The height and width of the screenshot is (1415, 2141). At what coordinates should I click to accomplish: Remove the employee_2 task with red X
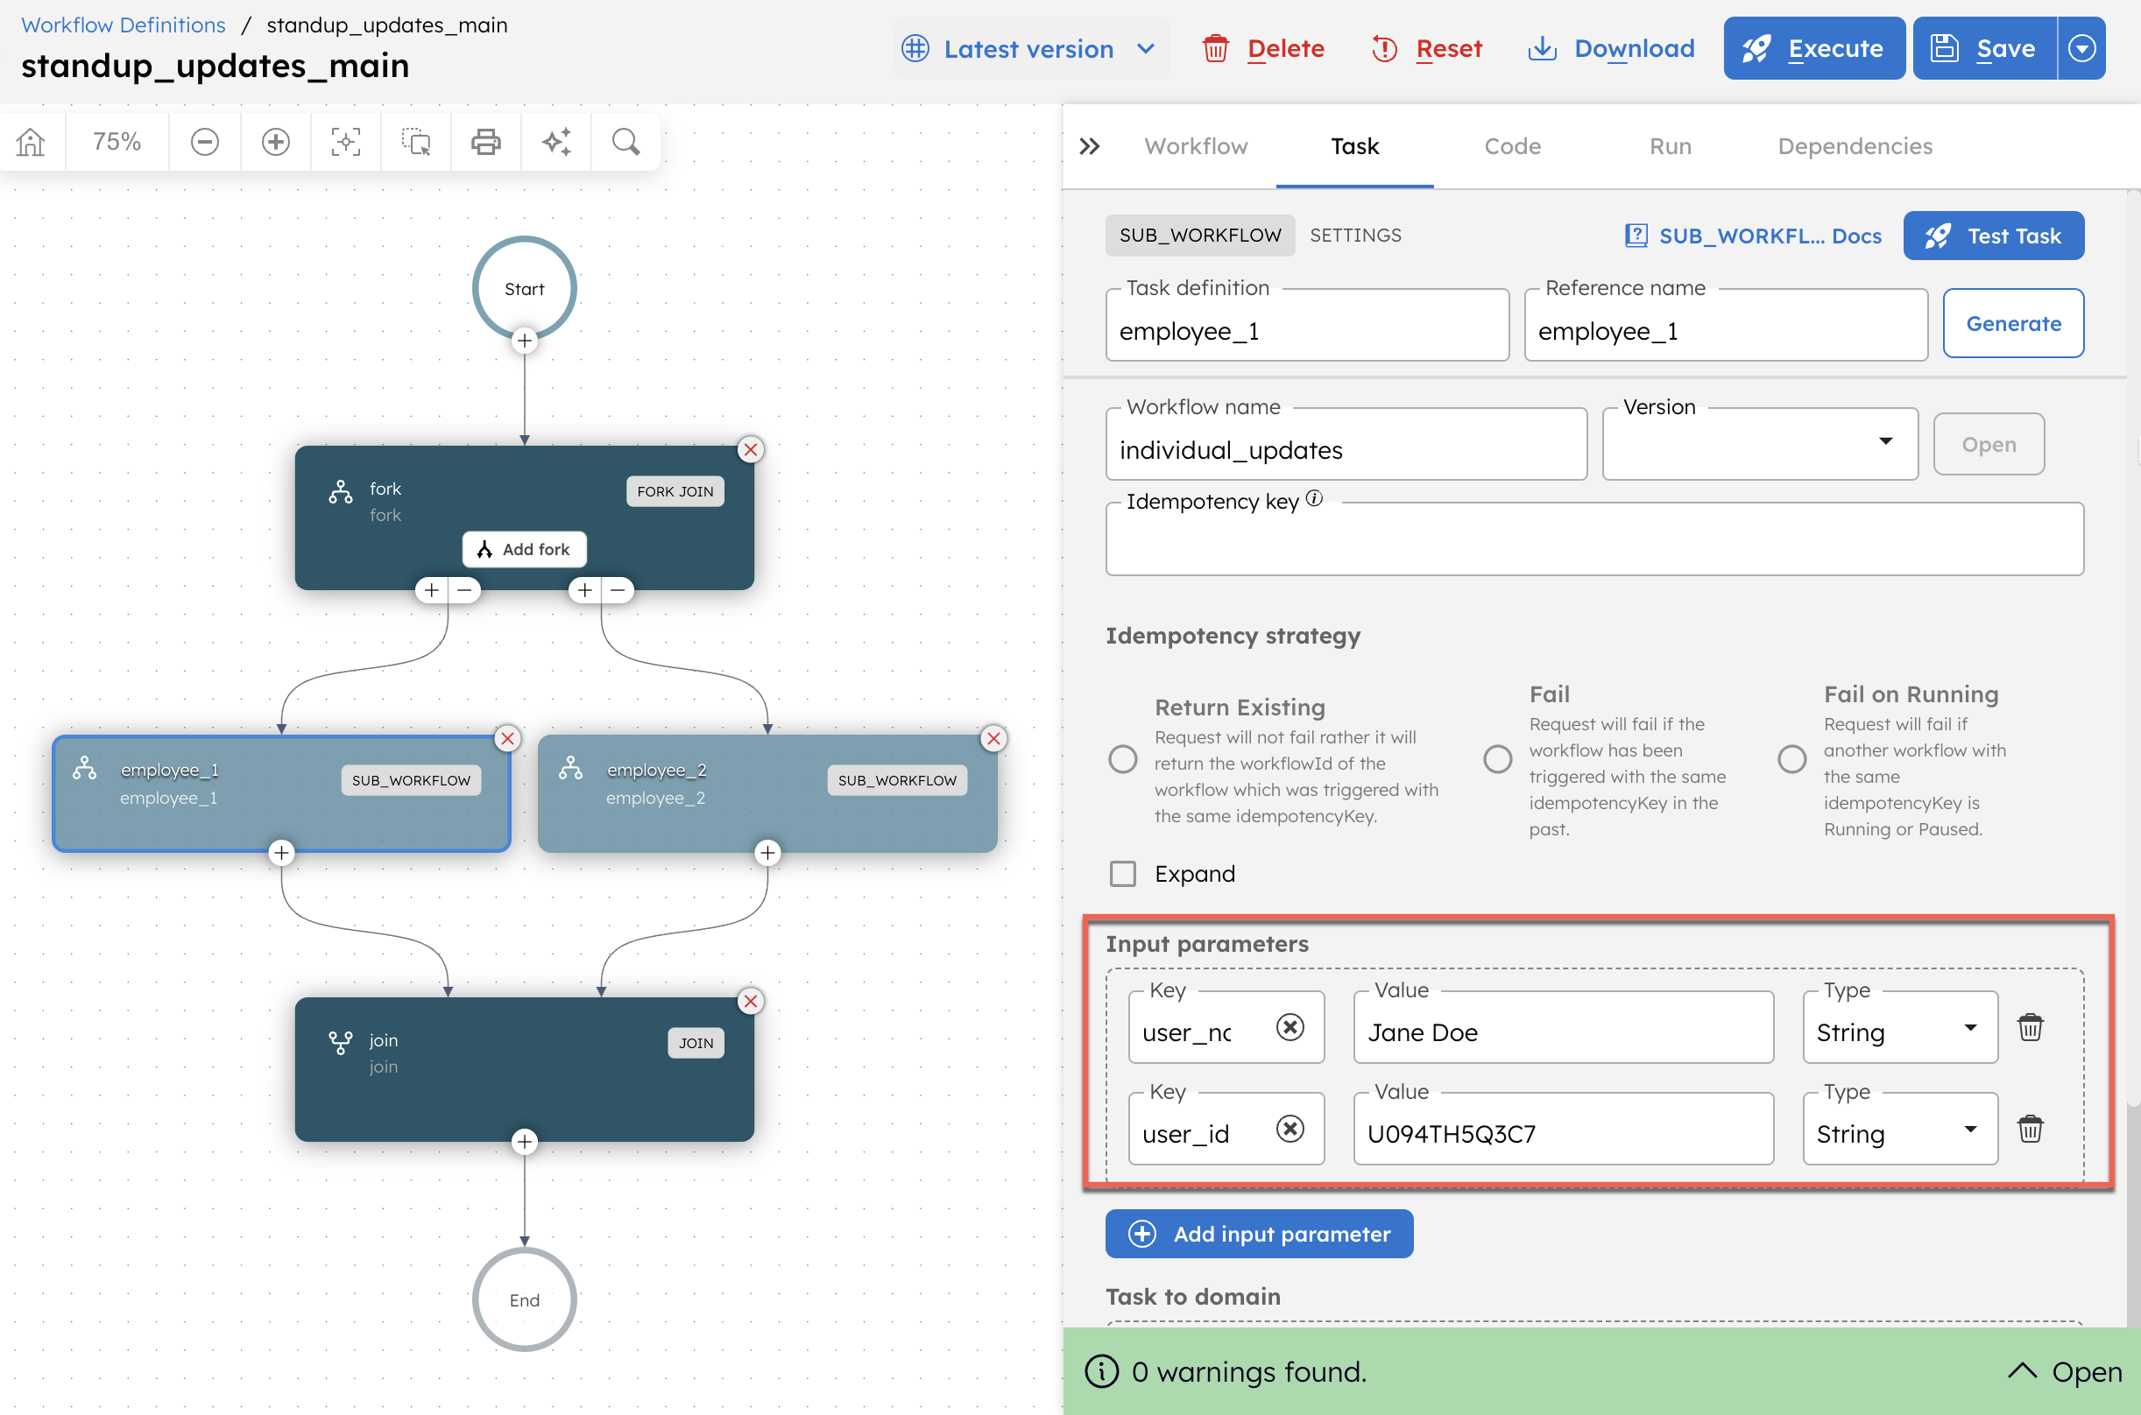pos(993,738)
